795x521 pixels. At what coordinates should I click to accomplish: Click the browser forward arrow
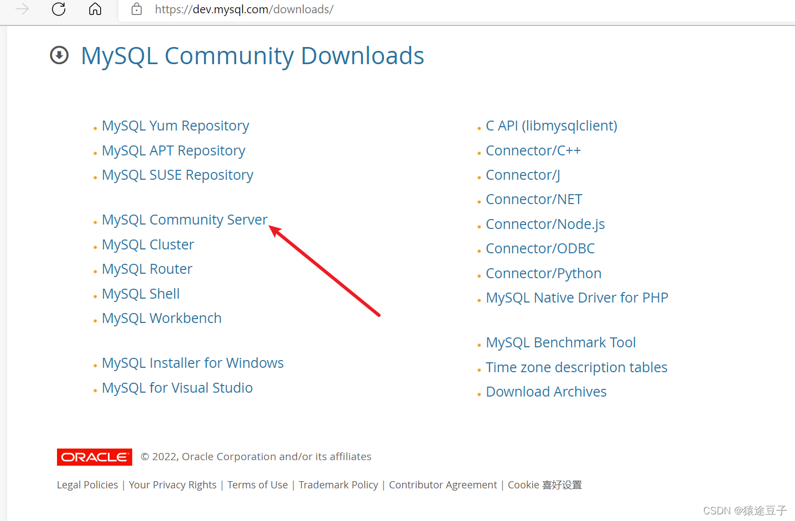click(x=22, y=9)
